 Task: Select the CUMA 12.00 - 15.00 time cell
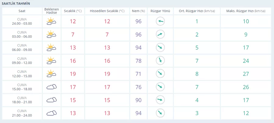[22, 74]
